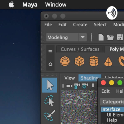The height and width of the screenshot is (124, 124).
Task: Create a polygon sphere from shelf
Action: tap(65, 61)
